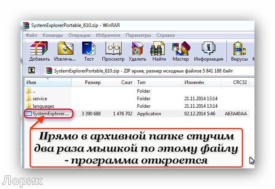Click the size value 3 390 688
The width and height of the screenshot is (275, 189).
point(91,114)
